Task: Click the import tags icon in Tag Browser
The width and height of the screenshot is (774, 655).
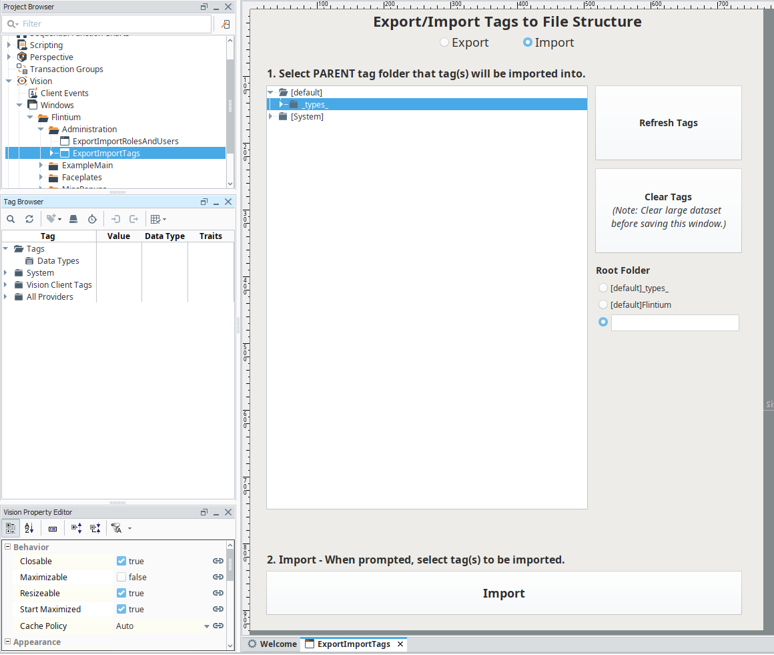Action: coord(115,219)
